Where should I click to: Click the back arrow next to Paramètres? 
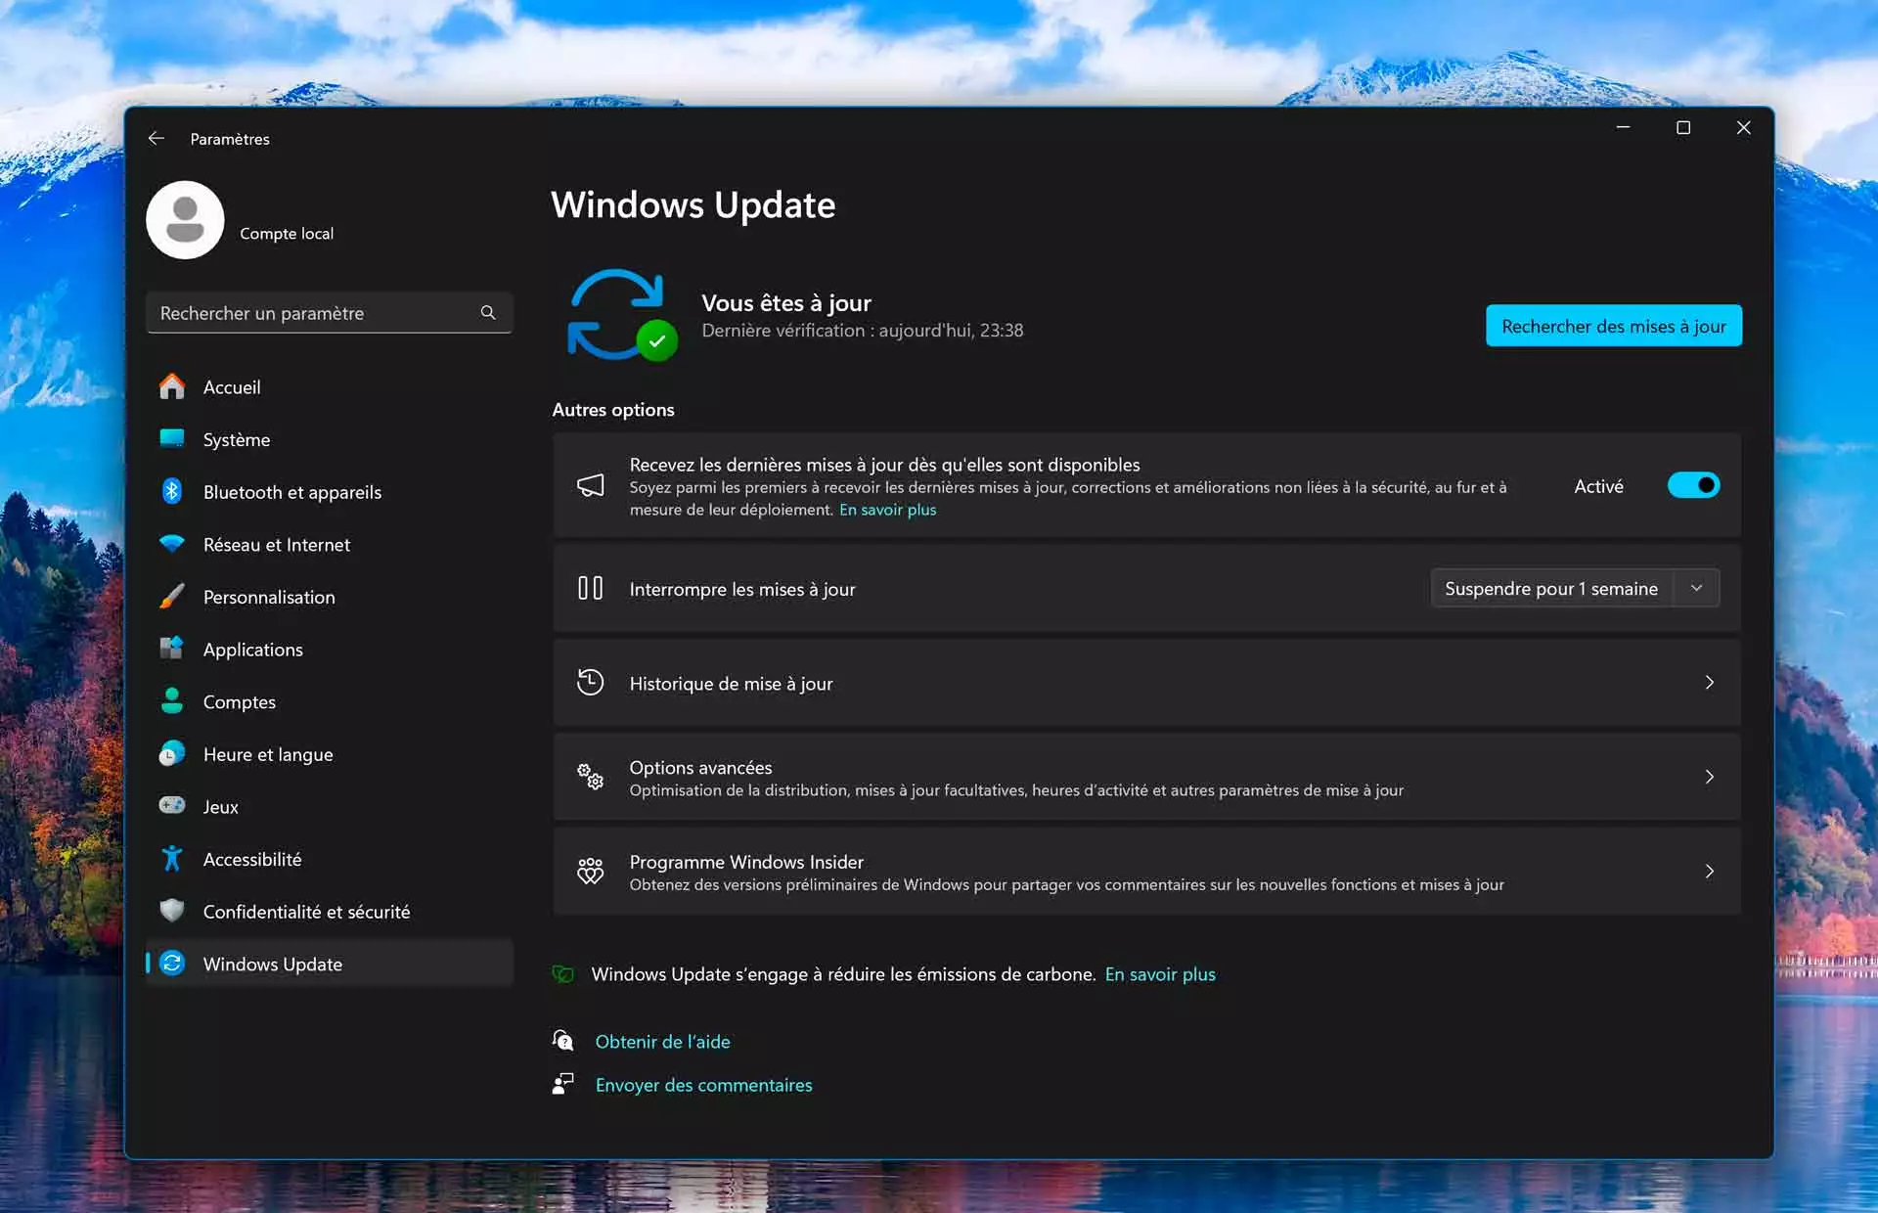click(x=156, y=138)
